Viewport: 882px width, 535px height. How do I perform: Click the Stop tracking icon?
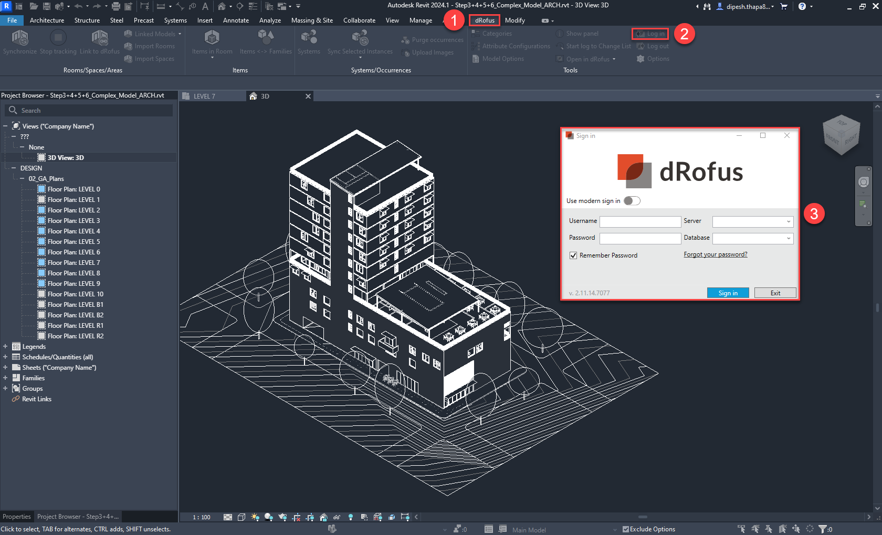point(58,38)
